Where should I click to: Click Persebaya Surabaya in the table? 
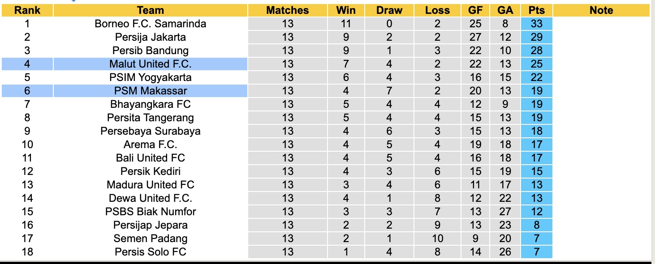coord(151,131)
